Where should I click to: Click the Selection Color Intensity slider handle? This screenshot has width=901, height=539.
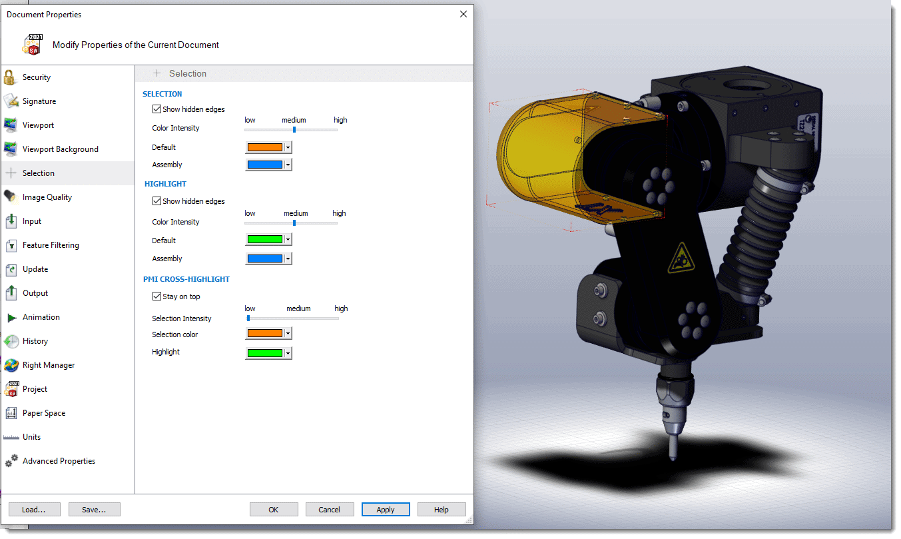pos(294,130)
